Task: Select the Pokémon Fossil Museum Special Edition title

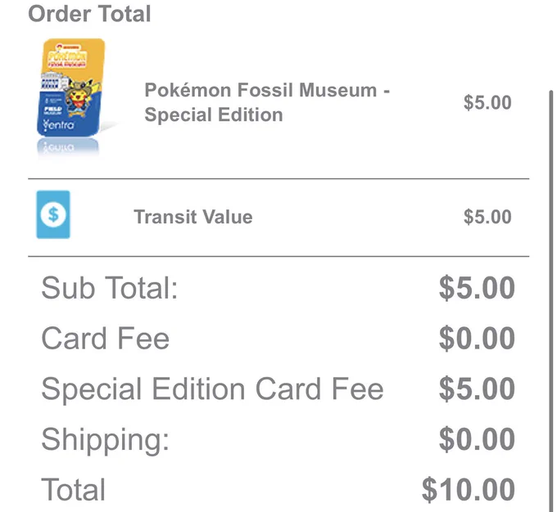Action: click(267, 102)
